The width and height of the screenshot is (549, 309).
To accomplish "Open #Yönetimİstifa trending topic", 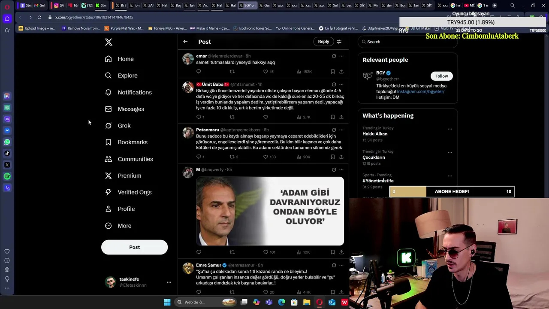I will (x=378, y=181).
